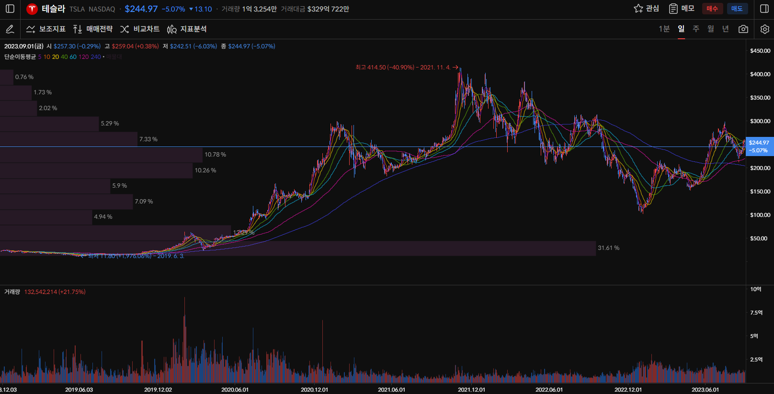774x394 pixels.
Task: Toggle the 20-day moving average
Action: 56,57
